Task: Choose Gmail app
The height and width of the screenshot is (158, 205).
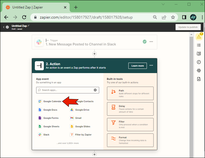Action: (76, 118)
